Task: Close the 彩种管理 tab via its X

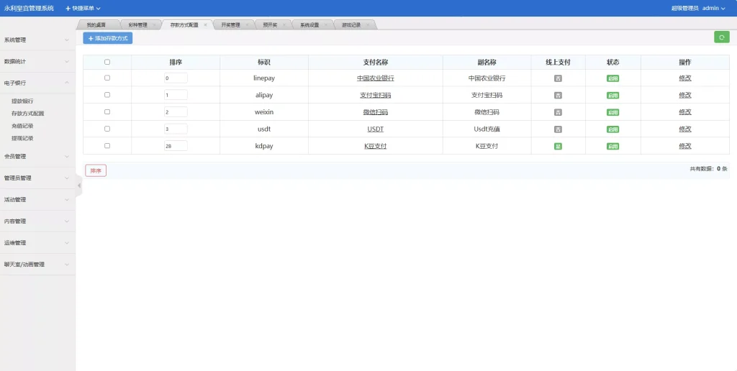Action: click(154, 24)
